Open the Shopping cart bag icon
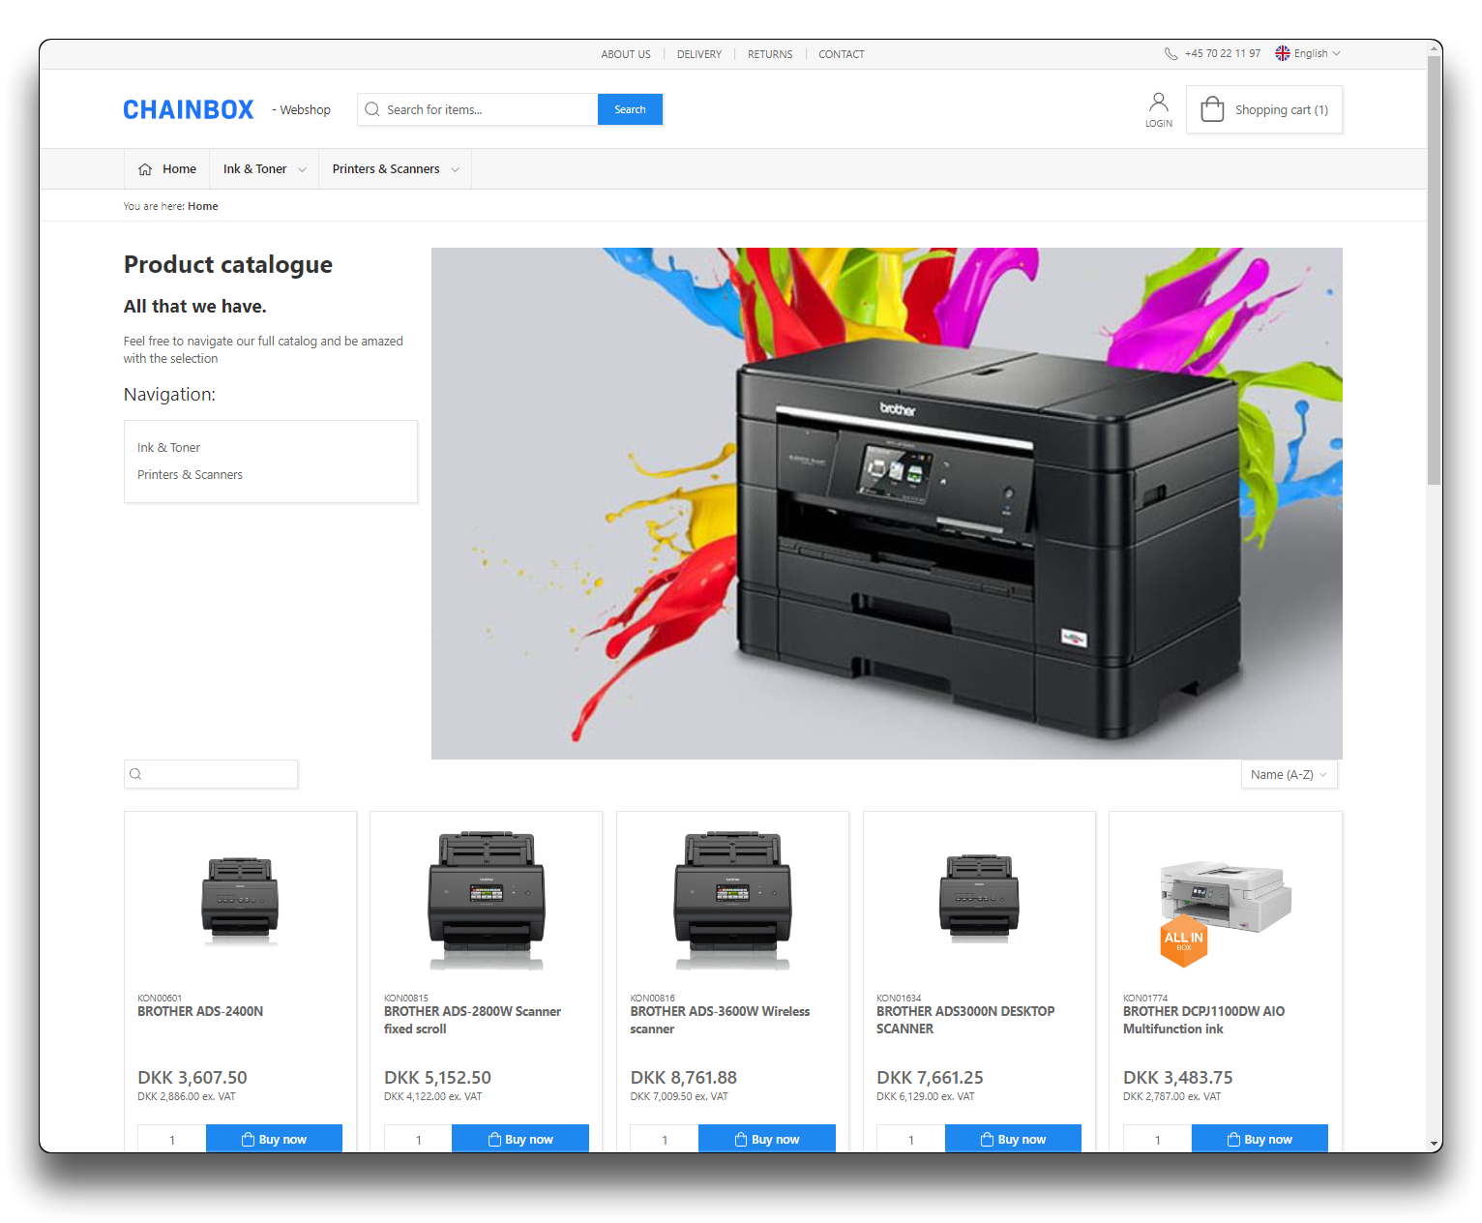Screen dimensions: 1482x1223 coord(1212,109)
